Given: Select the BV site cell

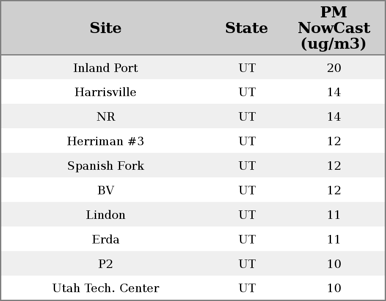Looking at the screenshot, I should point(105,191).
